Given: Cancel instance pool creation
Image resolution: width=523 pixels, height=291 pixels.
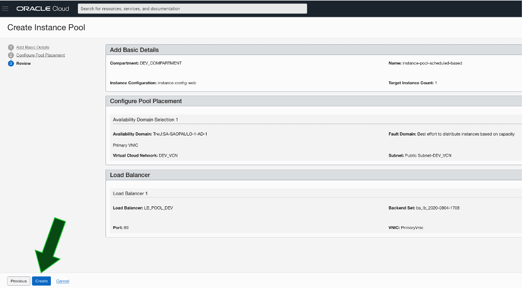Looking at the screenshot, I should tap(63, 281).
